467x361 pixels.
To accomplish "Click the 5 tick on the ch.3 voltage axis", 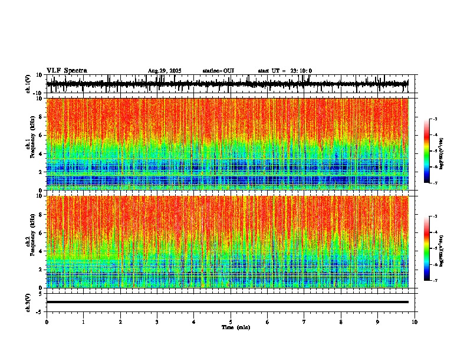I will (41, 294).
